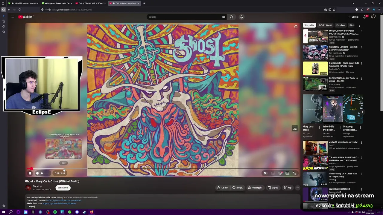Image resolution: width=383 pixels, height=215 pixels.
Task: Click the Udostępnij share button
Action: [255, 188]
